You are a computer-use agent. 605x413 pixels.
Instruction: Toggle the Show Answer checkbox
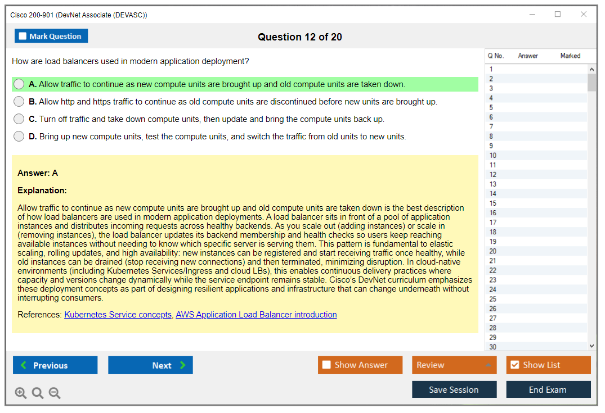point(326,365)
